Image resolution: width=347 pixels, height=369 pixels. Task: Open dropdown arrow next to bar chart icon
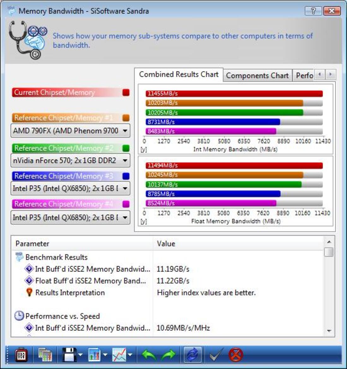pyautogui.click(x=105, y=354)
